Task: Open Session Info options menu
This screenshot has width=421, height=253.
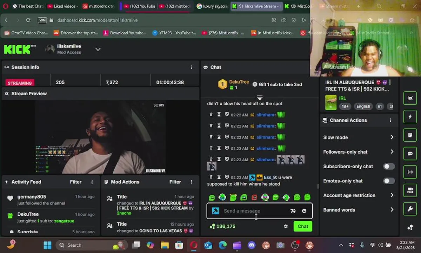Action: [x=191, y=67]
